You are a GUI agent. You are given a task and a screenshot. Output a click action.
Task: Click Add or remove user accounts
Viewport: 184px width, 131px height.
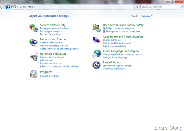120,28
